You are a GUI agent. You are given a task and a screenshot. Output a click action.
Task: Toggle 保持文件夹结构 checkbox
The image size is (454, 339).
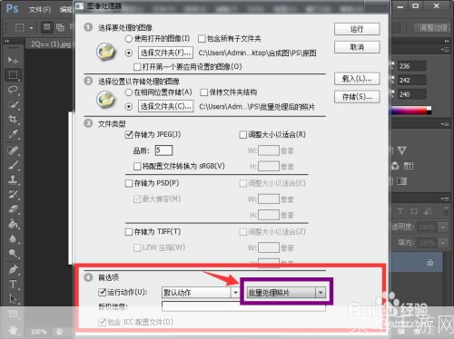[204, 92]
